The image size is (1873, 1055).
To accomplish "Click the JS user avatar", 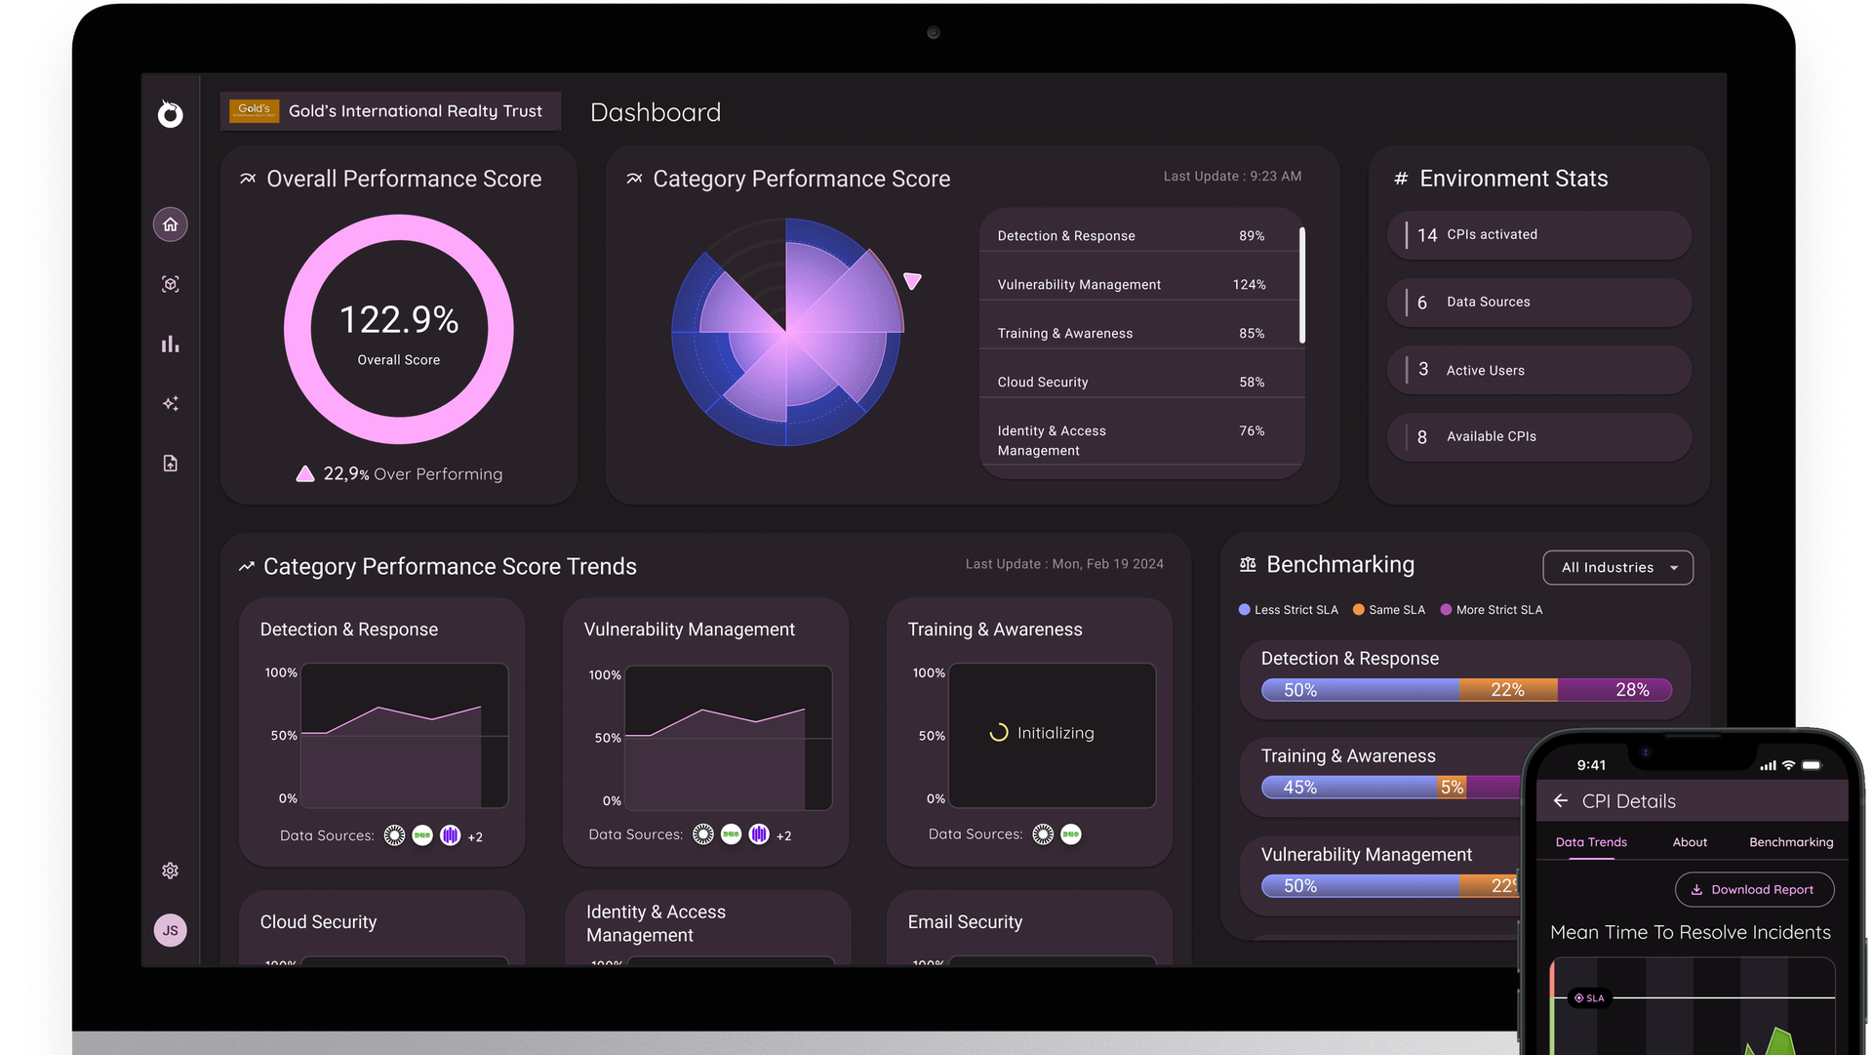I will coord(171,930).
